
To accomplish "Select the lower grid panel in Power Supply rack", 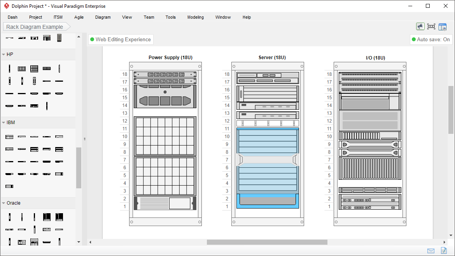I will point(165,176).
